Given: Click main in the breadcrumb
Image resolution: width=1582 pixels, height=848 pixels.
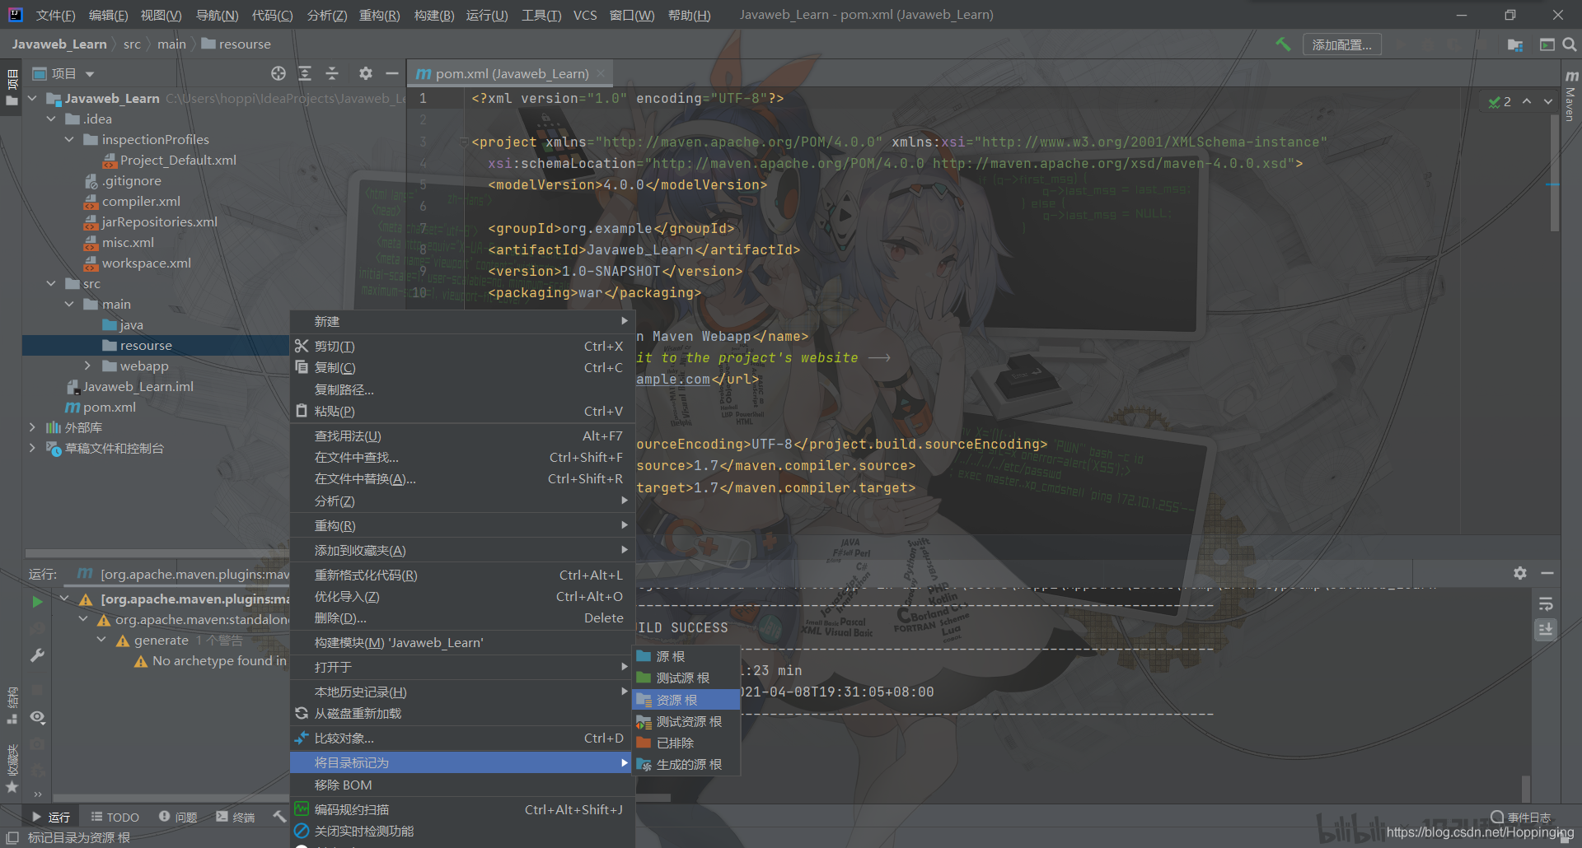Looking at the screenshot, I should click(171, 44).
